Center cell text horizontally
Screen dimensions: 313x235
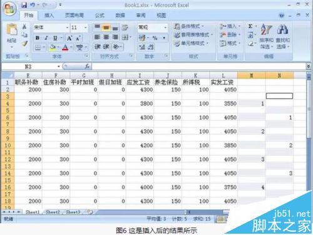[x=106, y=37]
